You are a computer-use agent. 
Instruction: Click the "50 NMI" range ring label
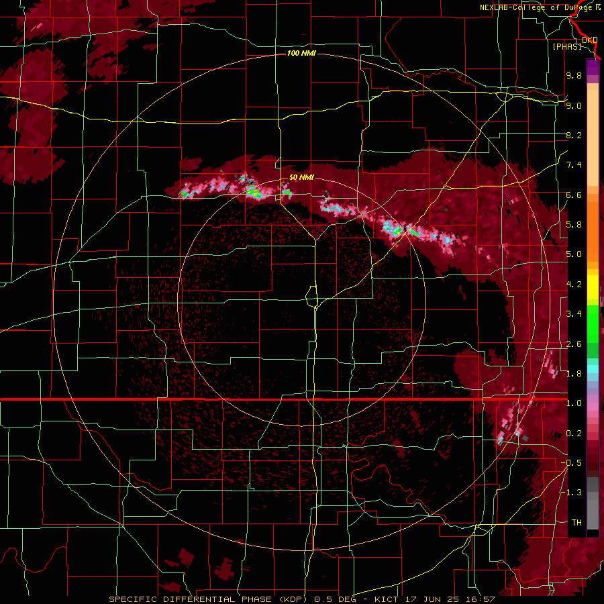(301, 177)
